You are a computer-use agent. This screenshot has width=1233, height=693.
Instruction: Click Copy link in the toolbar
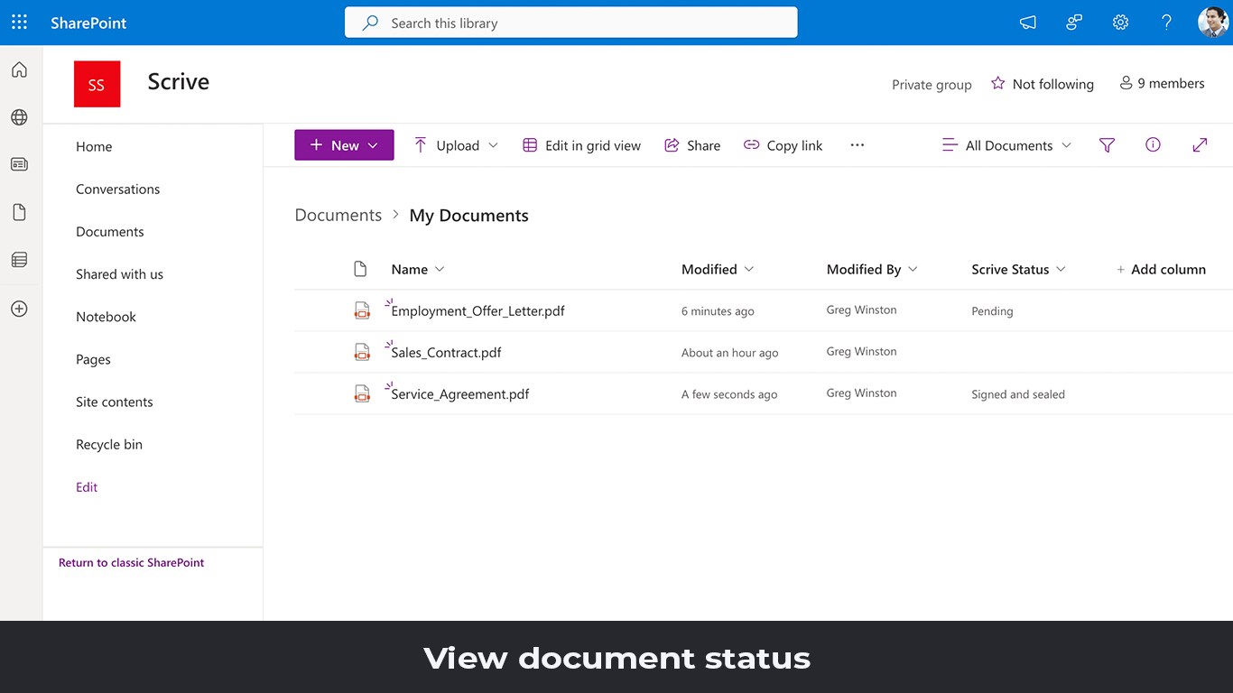(x=783, y=145)
